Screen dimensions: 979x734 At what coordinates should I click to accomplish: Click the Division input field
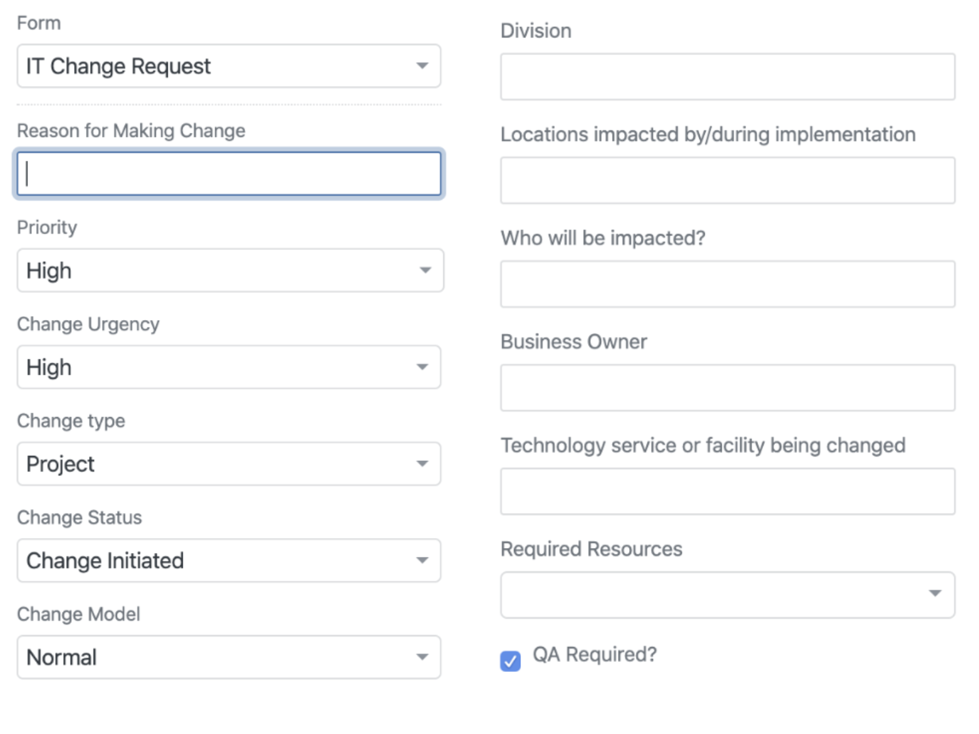tap(727, 77)
